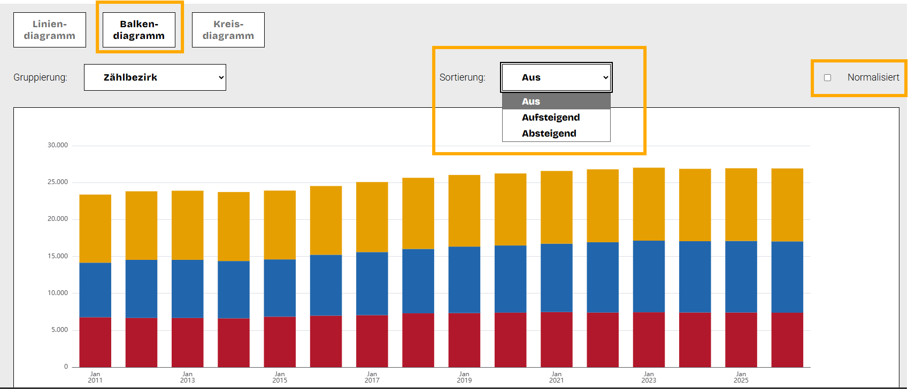Click the Jan 2023 x-axis label
This screenshot has width=908, height=389.
point(649,377)
